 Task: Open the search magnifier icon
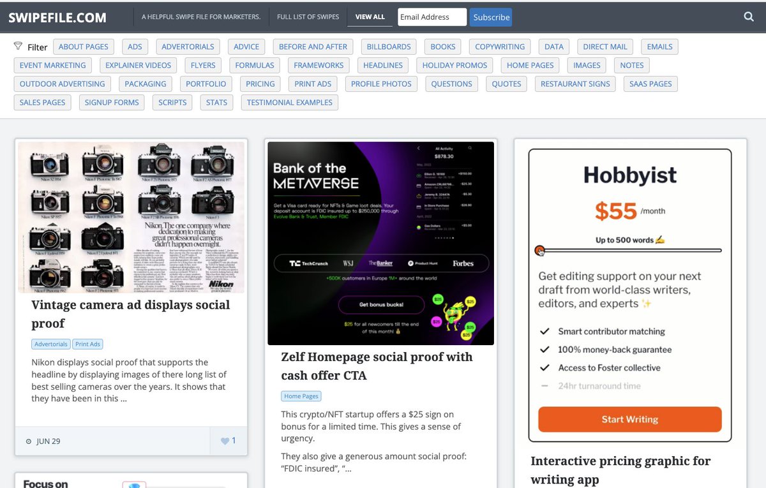(749, 17)
